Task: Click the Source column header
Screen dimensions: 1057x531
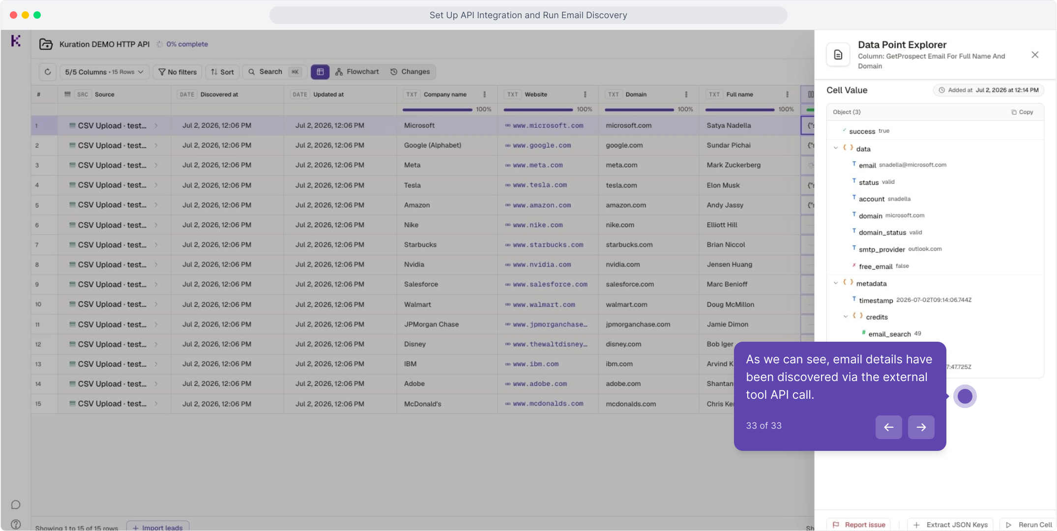Action: point(114,94)
